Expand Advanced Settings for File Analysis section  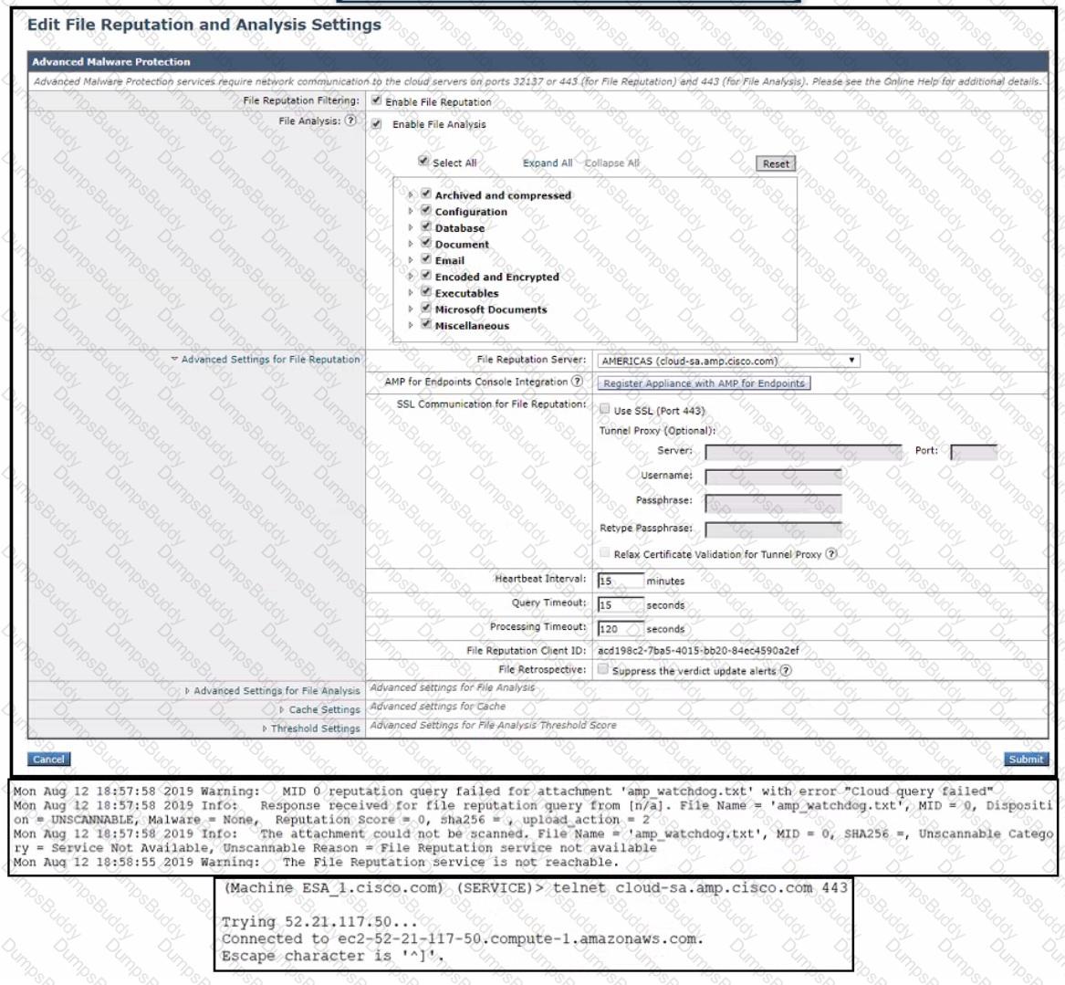[273, 690]
